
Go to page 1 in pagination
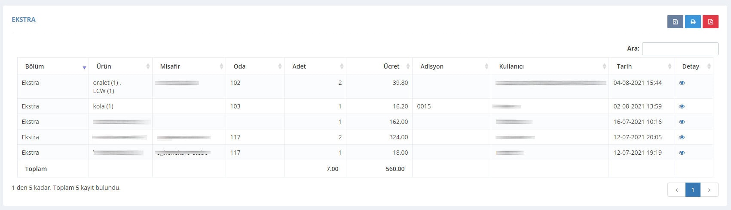[693, 190]
